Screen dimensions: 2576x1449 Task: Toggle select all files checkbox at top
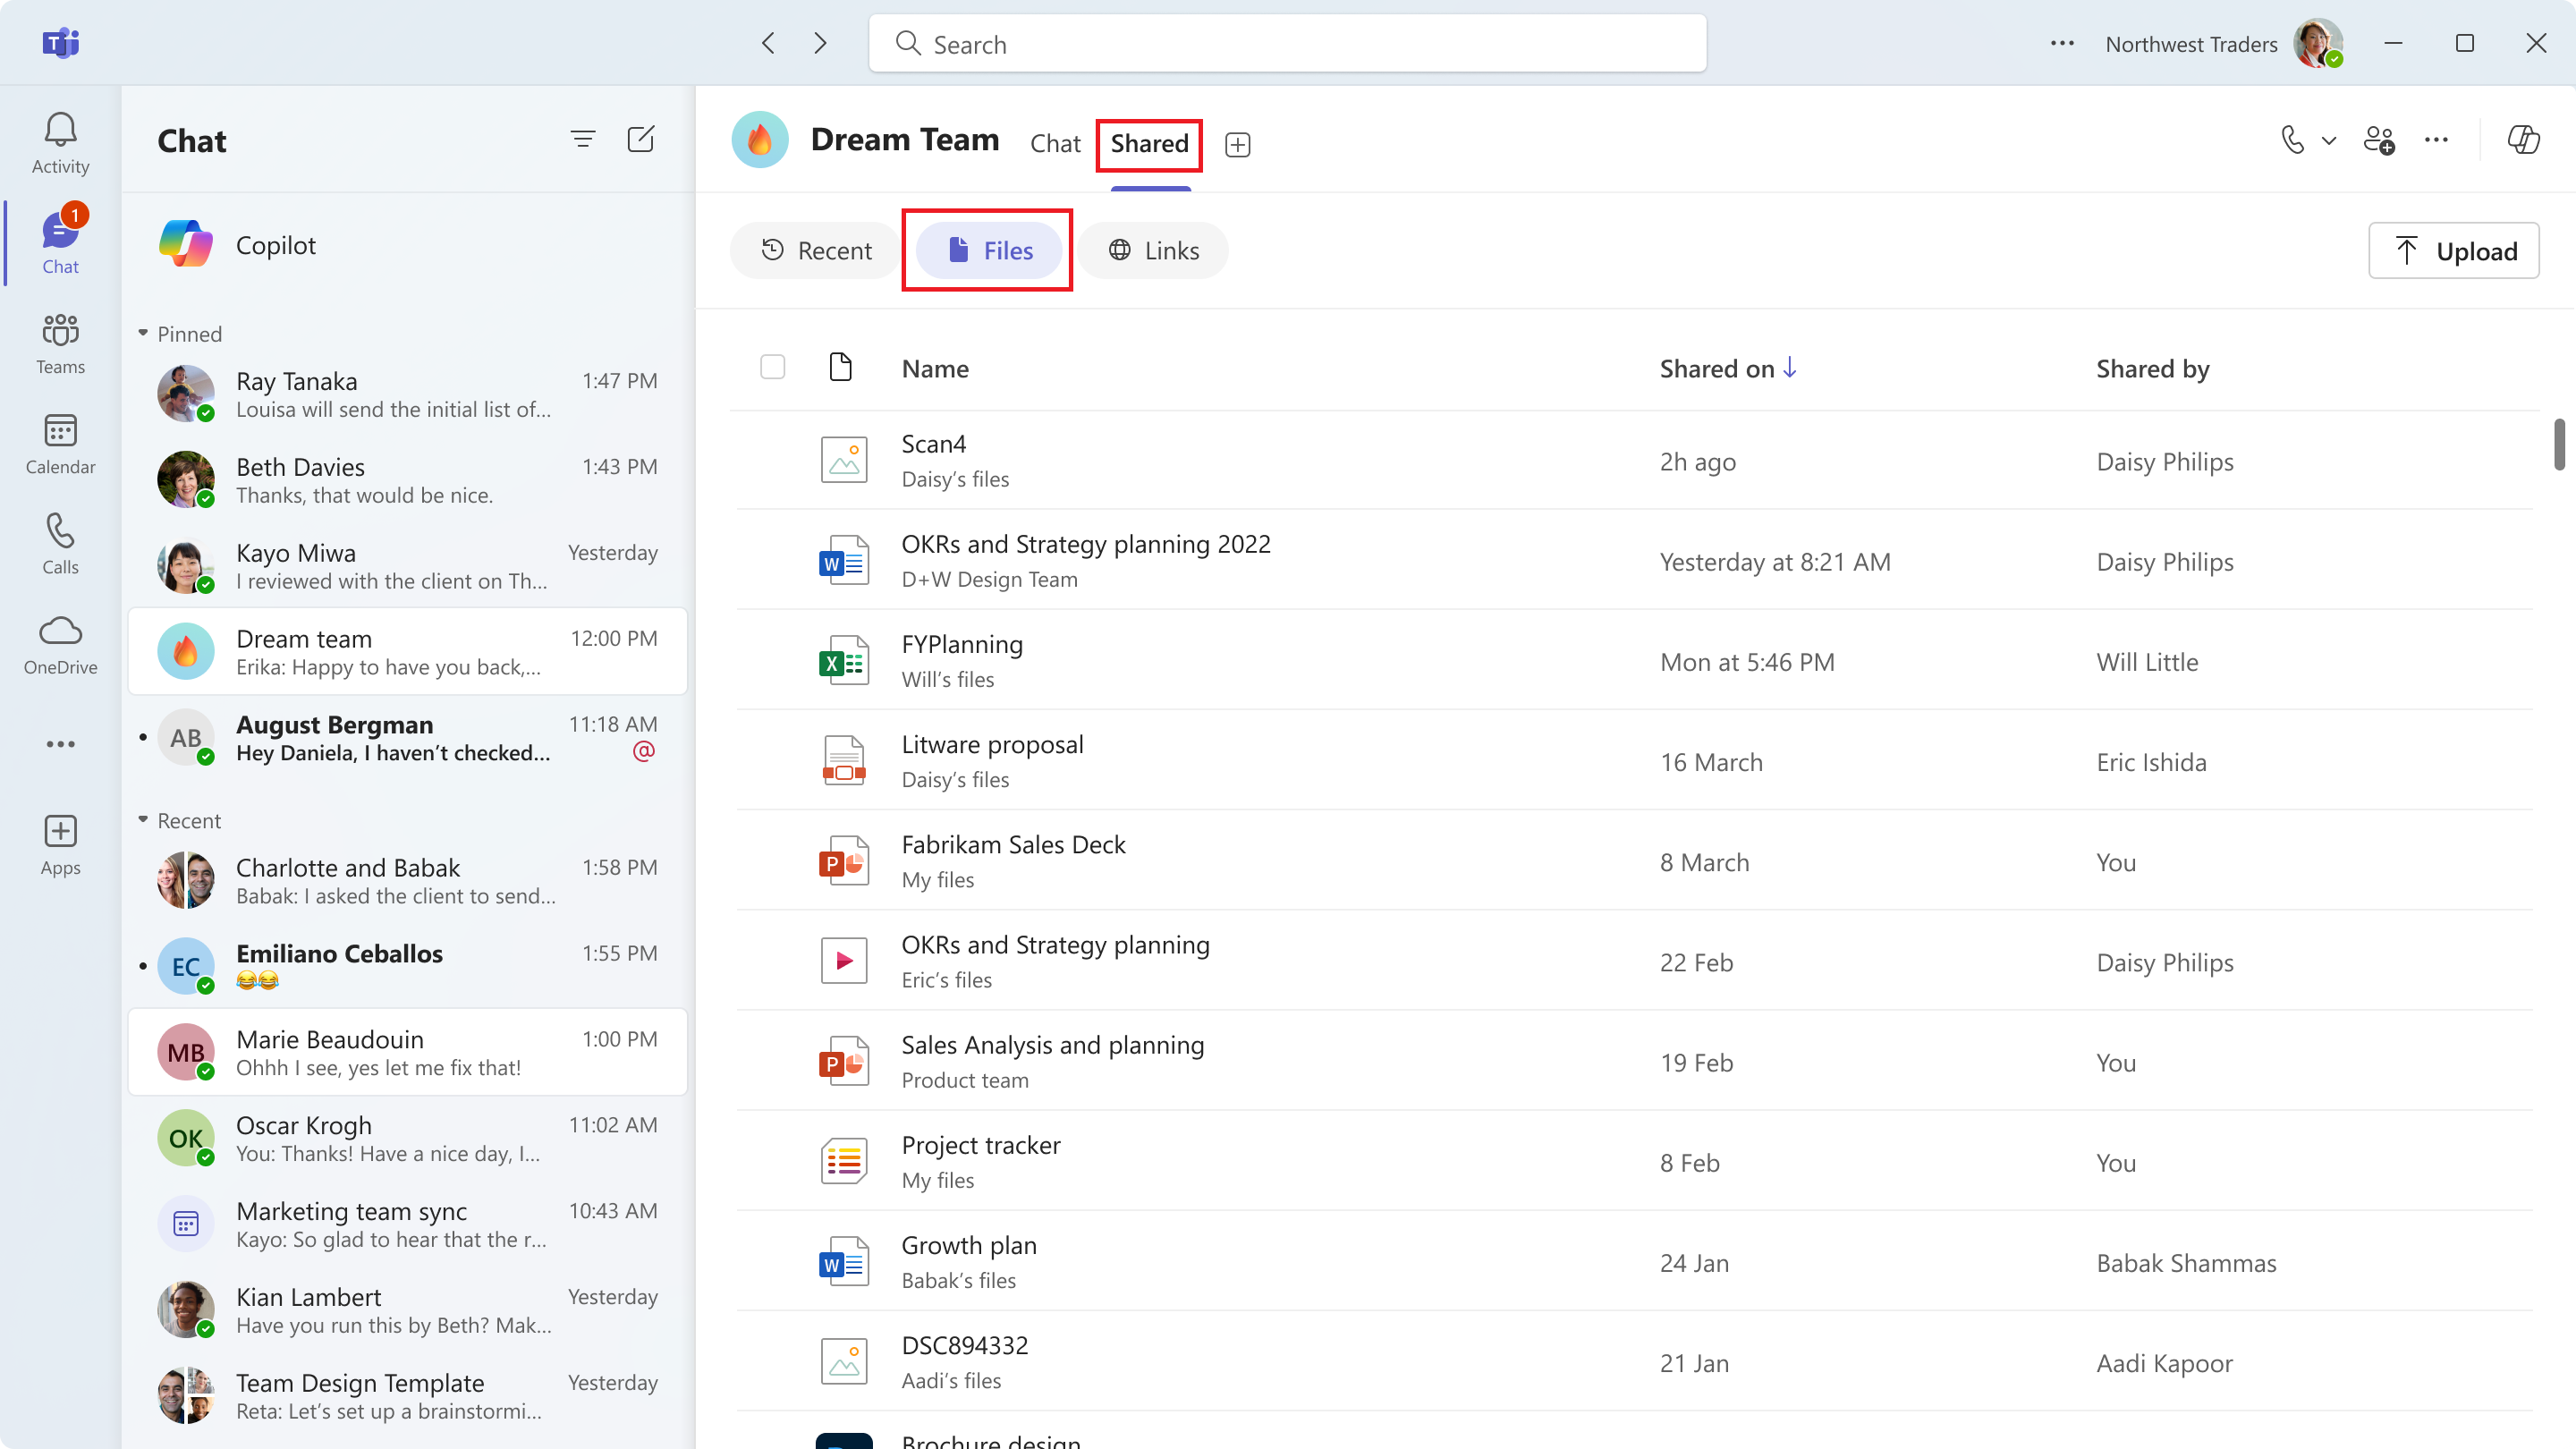click(x=771, y=368)
